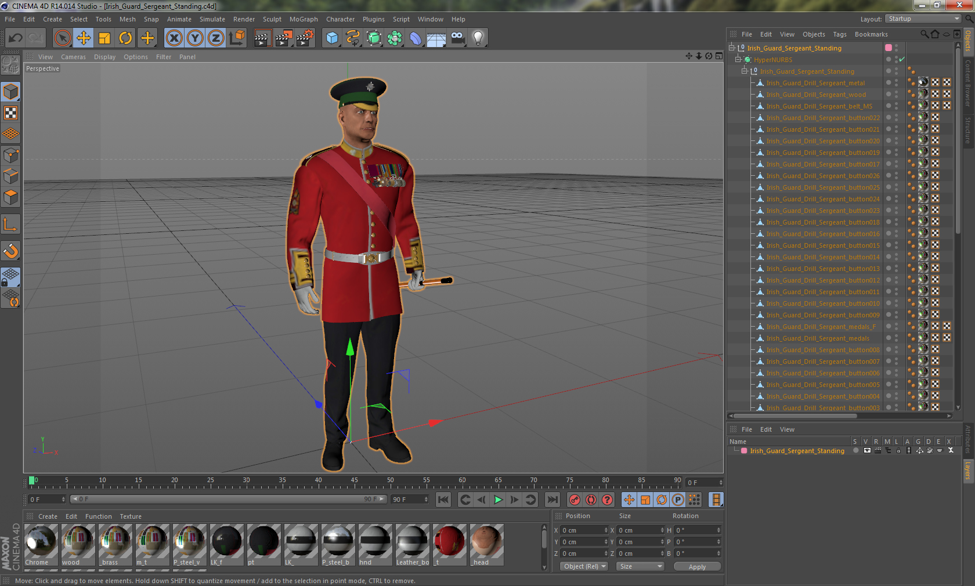The height and width of the screenshot is (586, 975).
Task: Step Rotation H value spinner
Action: coord(718,530)
